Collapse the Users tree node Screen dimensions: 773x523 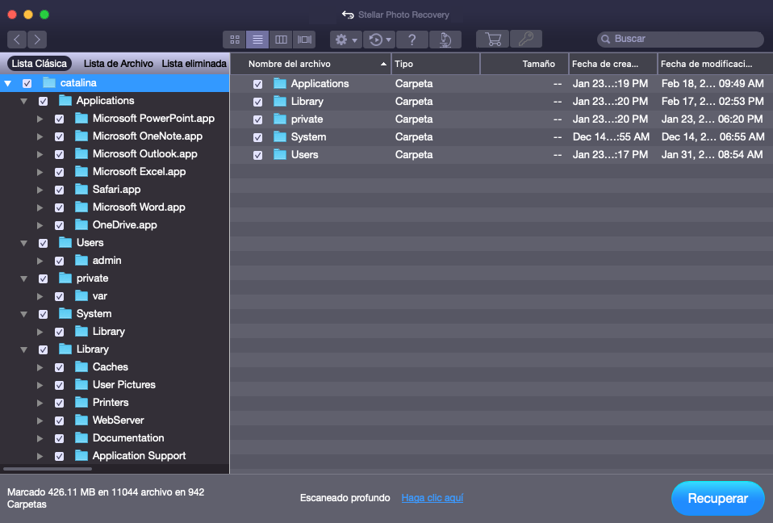[x=23, y=243]
